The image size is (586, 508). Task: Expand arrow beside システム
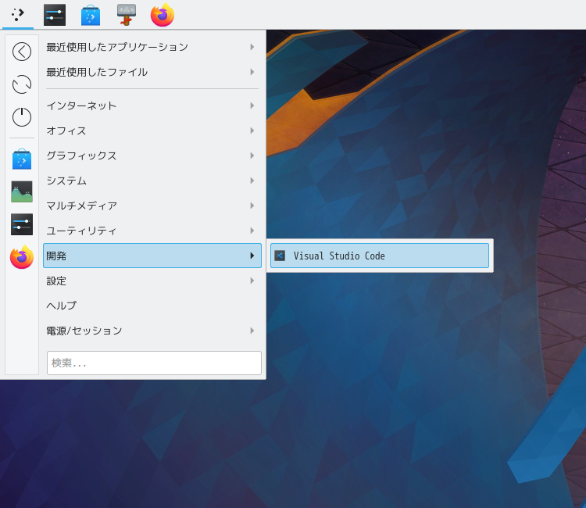[252, 181]
